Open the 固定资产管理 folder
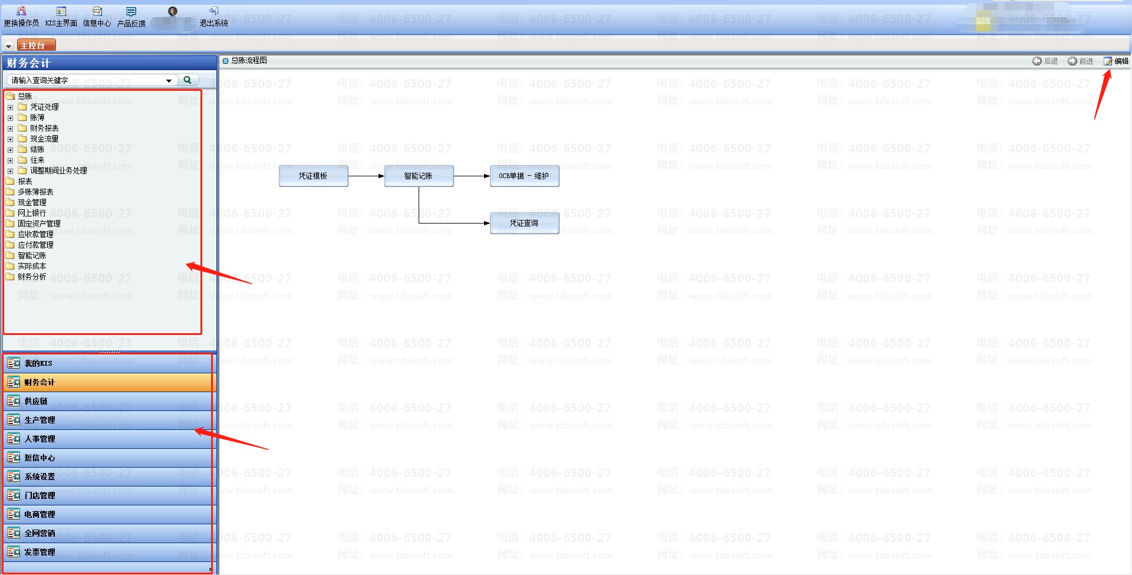 [39, 224]
